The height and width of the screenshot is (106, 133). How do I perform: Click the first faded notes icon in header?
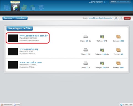coord(7,7)
